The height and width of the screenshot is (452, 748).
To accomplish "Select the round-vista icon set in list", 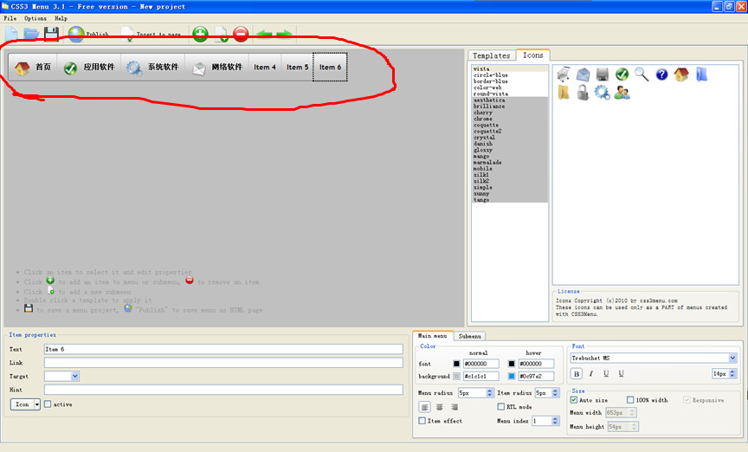I will pyautogui.click(x=490, y=94).
